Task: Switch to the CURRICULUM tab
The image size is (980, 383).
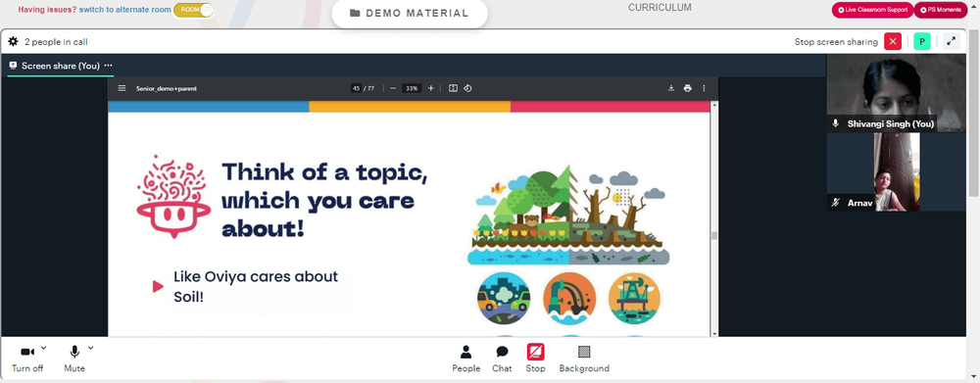Action: click(x=660, y=8)
